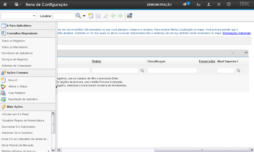Open the Go To menu dropdown in header

pos(18,5)
